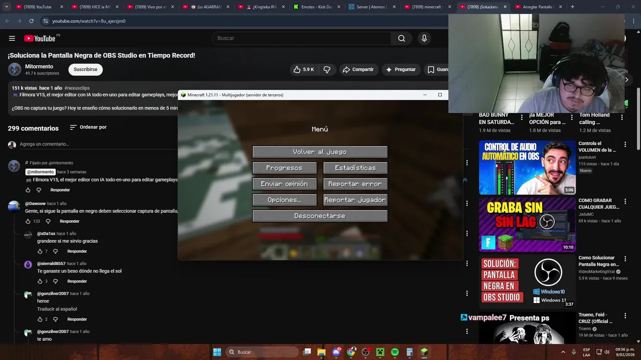641x360 pixels.
Task: Reload the page in Chrome
Action: [31, 21]
